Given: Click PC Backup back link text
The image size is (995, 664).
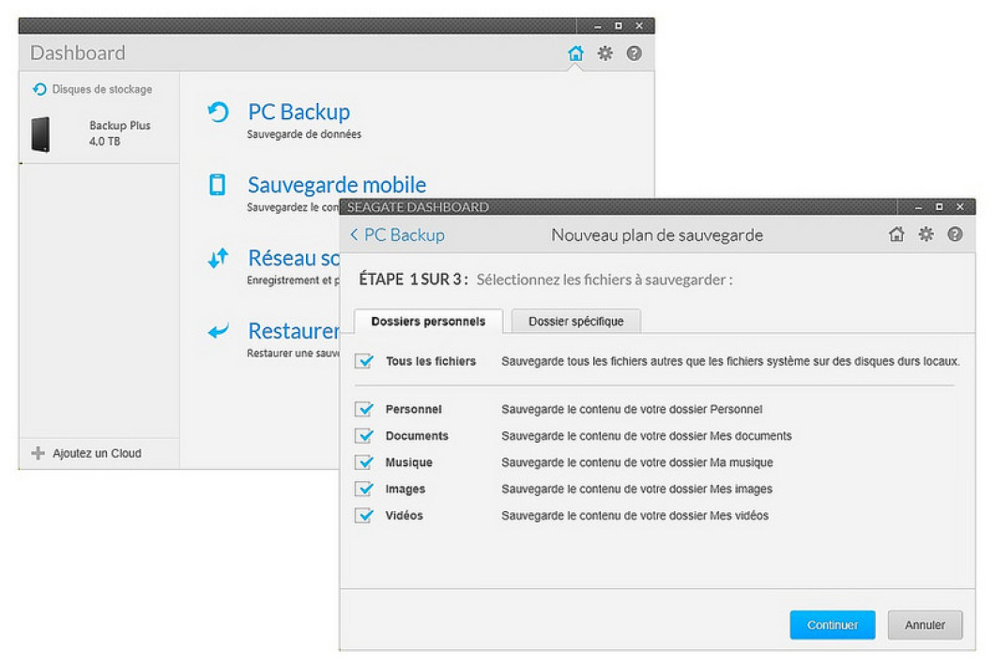Looking at the screenshot, I should [x=405, y=235].
